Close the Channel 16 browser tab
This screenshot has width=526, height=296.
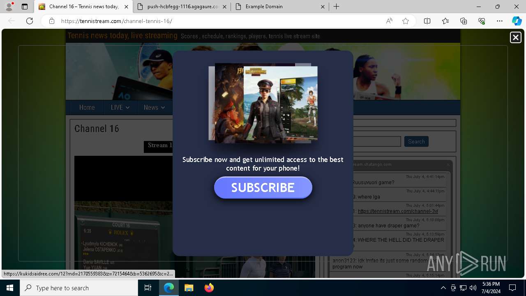tap(126, 7)
